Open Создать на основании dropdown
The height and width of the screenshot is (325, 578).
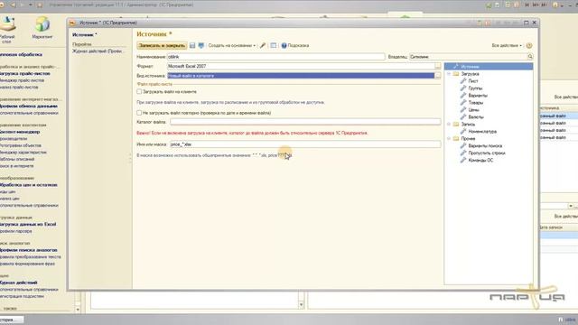231,45
